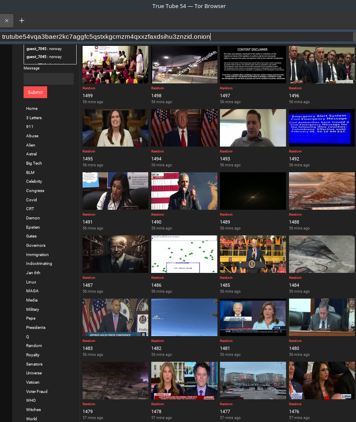Go to the Witches category

tap(33, 410)
